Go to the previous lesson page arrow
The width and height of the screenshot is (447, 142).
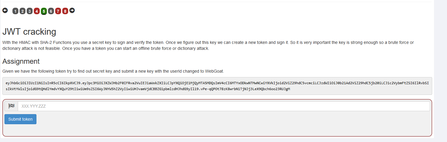click(x=5, y=10)
